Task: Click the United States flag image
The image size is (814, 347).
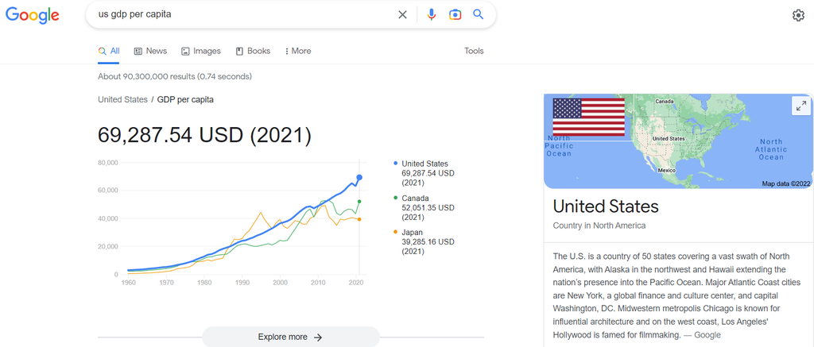Action: click(588, 117)
